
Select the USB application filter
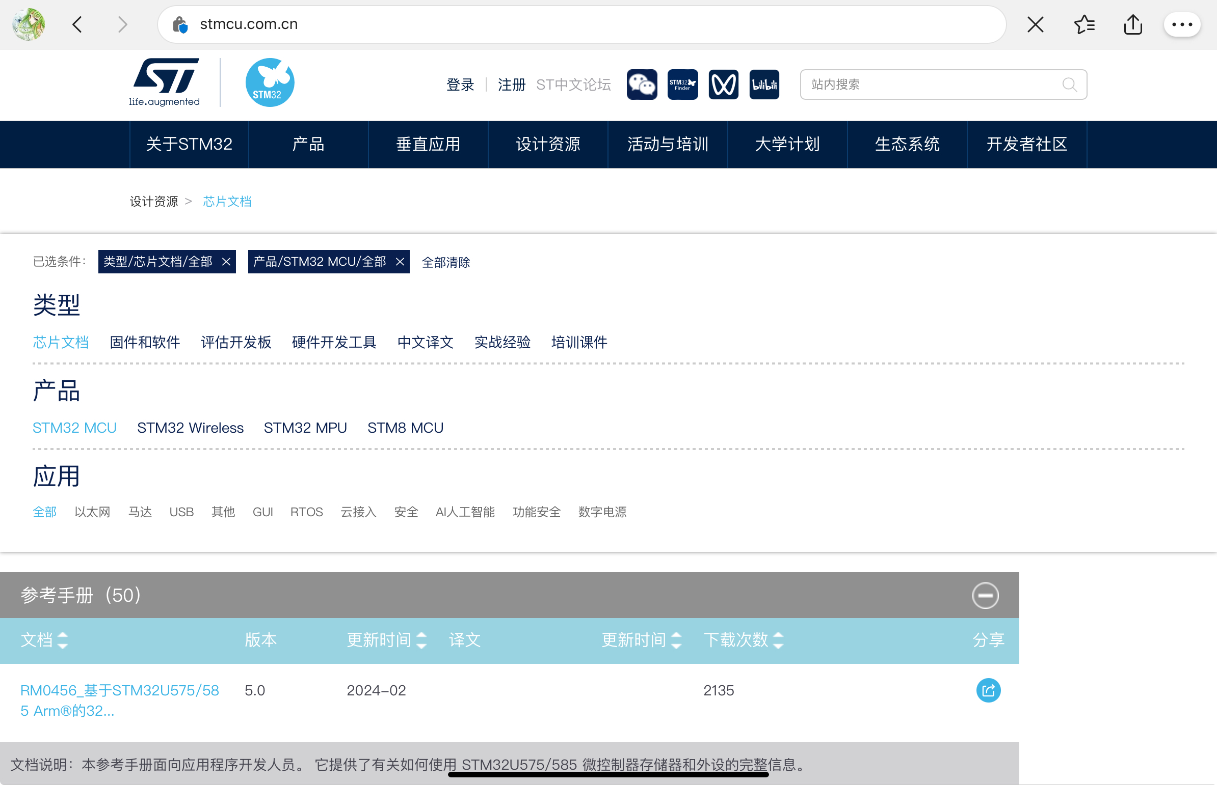(181, 512)
